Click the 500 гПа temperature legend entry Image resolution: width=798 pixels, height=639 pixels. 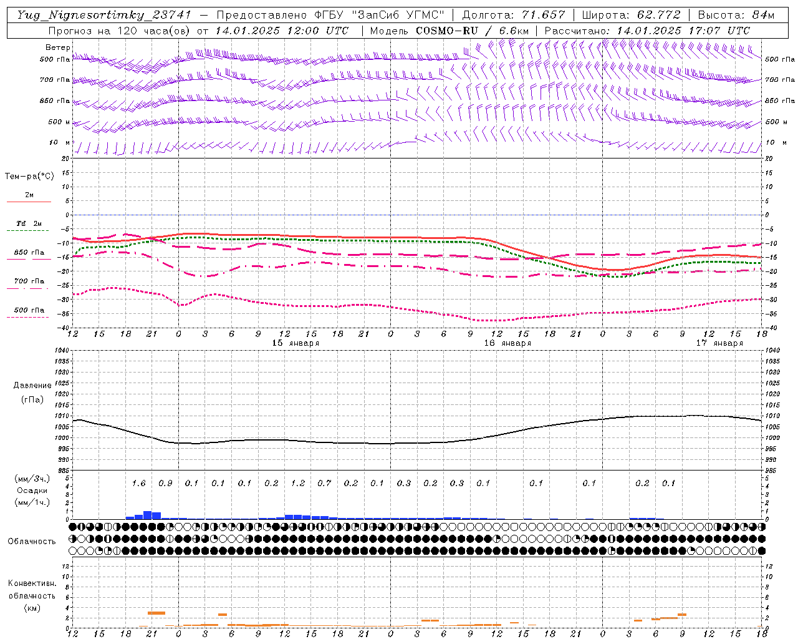[29, 310]
